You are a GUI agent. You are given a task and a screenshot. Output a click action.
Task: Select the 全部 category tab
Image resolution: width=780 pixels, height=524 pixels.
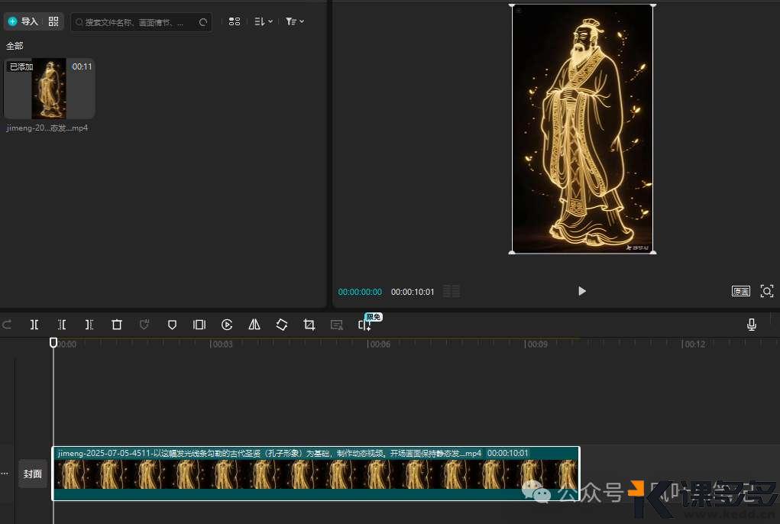(15, 46)
